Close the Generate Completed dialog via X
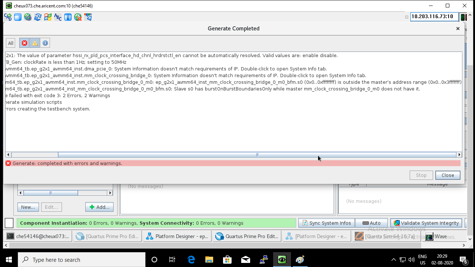This screenshot has height=267, width=475. coord(458,29)
